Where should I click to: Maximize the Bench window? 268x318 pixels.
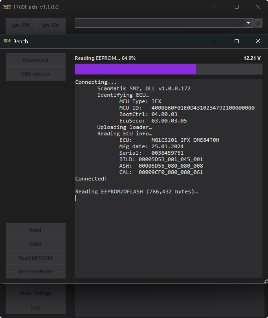click(x=236, y=41)
